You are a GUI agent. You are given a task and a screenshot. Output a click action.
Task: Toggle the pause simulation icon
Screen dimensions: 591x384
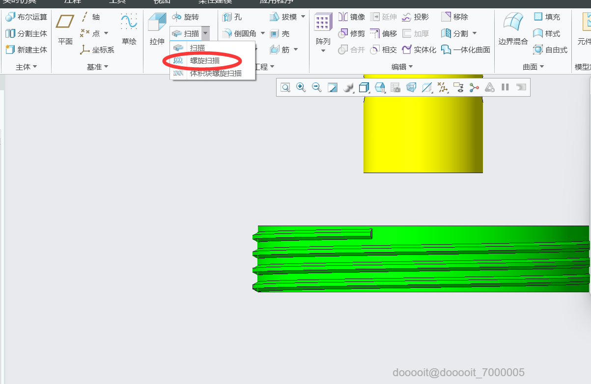pyautogui.click(x=505, y=87)
